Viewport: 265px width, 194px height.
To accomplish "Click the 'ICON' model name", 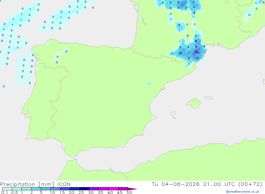I will point(64,184).
